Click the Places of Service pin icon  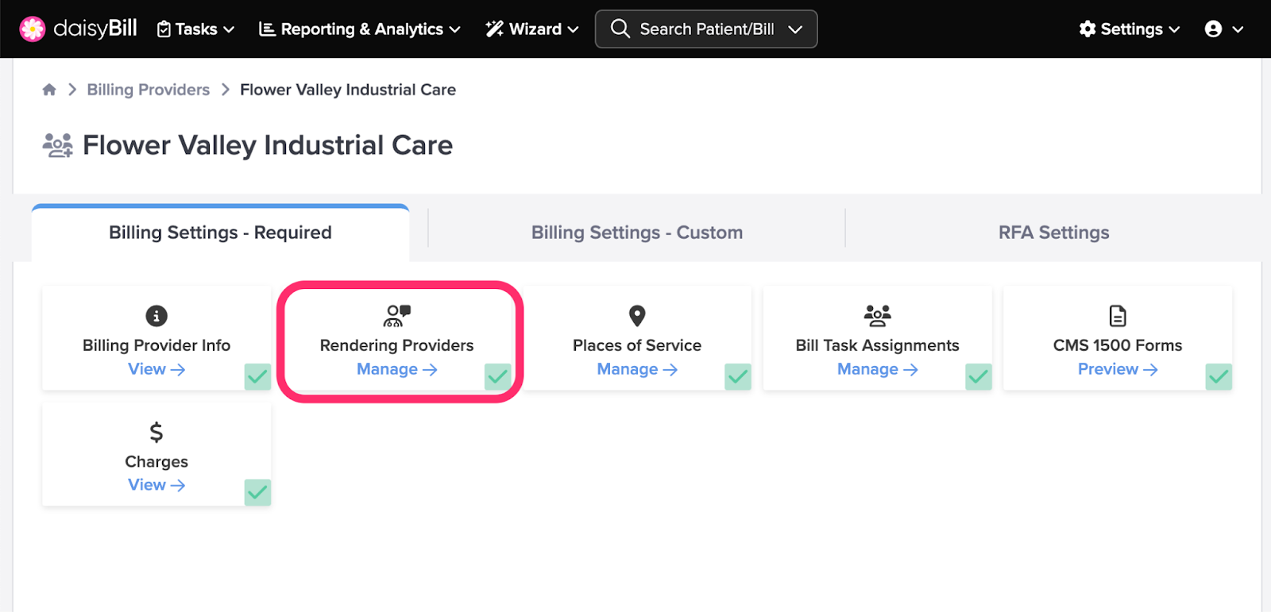637,316
